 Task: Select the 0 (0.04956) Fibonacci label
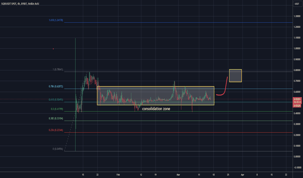tap(58, 149)
